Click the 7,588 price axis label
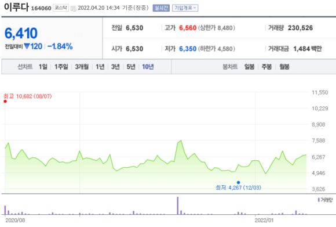The image size is (336, 227). coord(319,140)
